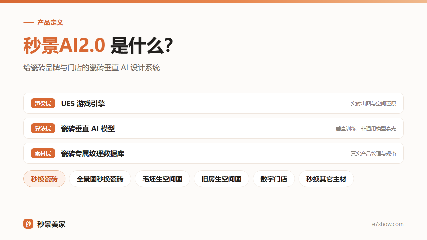Click the '是什么?' heading text
Screen dimensions: 427x240
coord(141,46)
